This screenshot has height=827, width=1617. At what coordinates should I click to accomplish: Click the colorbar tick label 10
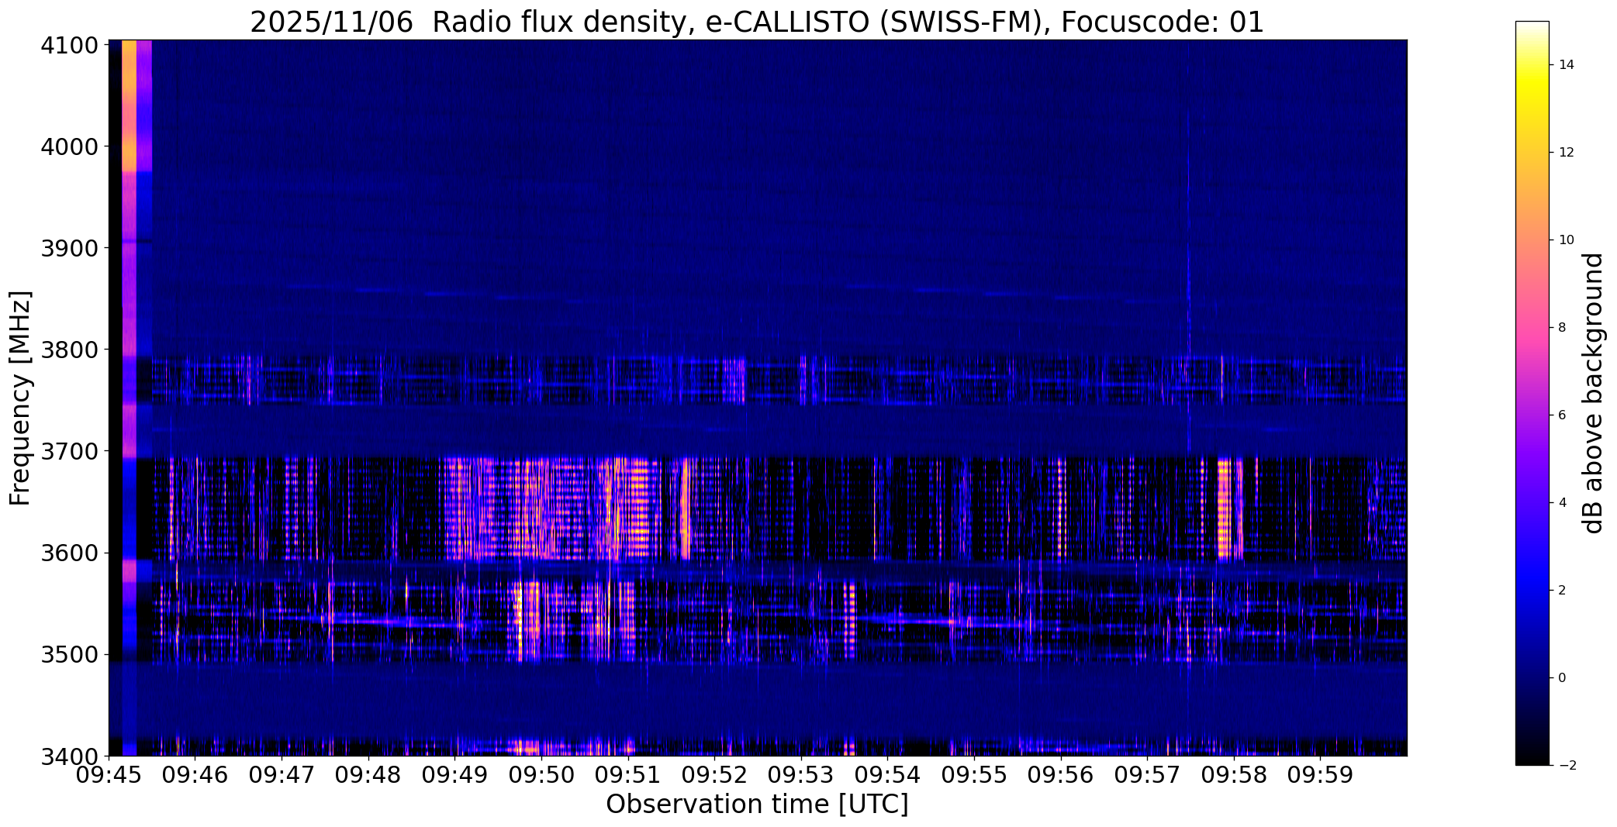point(1566,240)
